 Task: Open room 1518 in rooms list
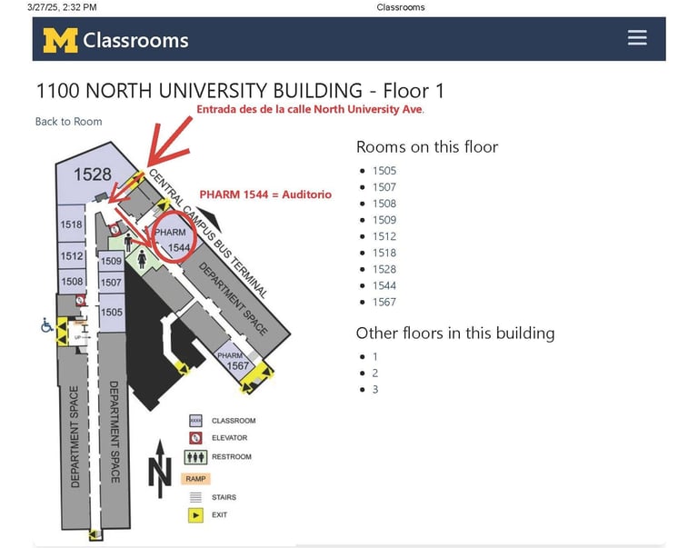coord(384,254)
